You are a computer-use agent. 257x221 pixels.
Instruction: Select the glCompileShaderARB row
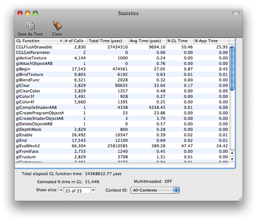click(122, 107)
